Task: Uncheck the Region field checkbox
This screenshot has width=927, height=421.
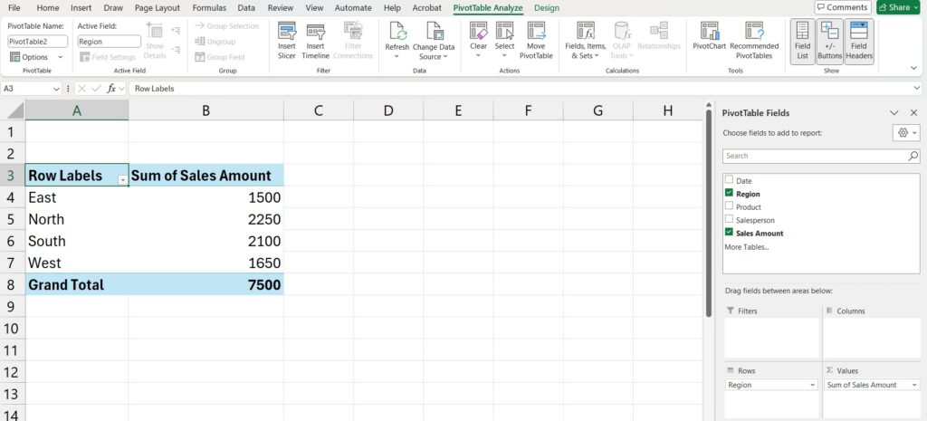Action: (x=729, y=193)
